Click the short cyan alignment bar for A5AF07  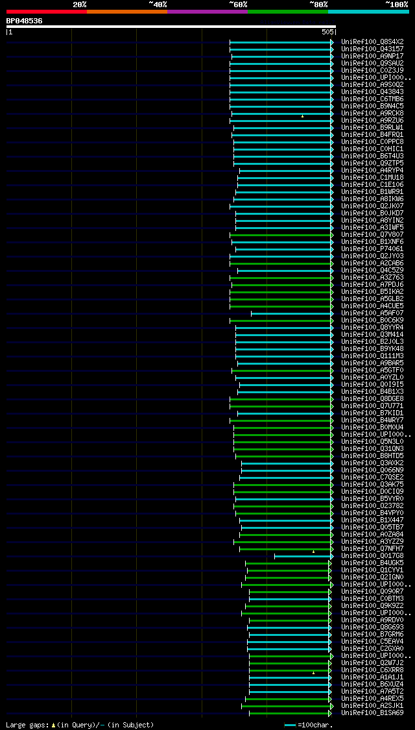(x=292, y=313)
